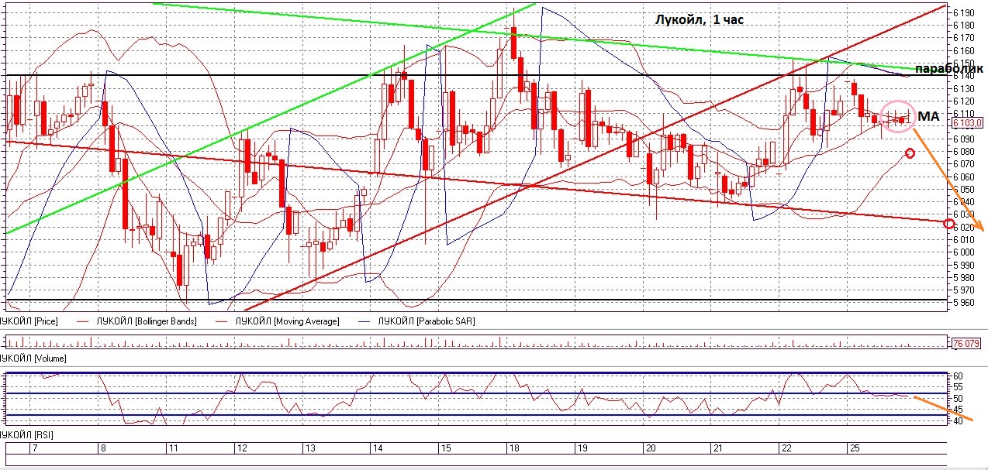Click the RSI scale value 45

click(958, 410)
